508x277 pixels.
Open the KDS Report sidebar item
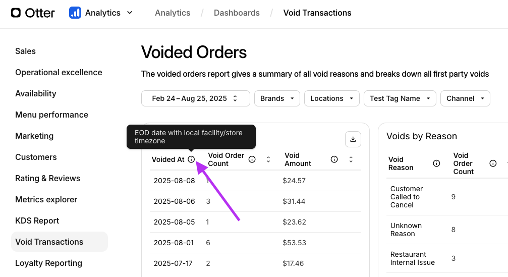click(x=37, y=220)
